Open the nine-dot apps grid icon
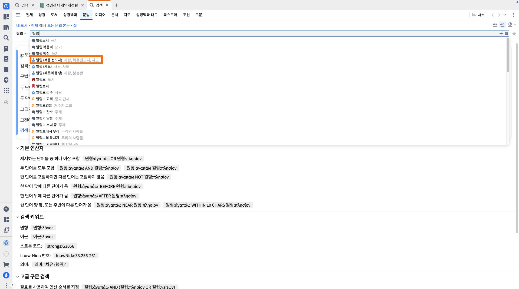 (x=6, y=90)
